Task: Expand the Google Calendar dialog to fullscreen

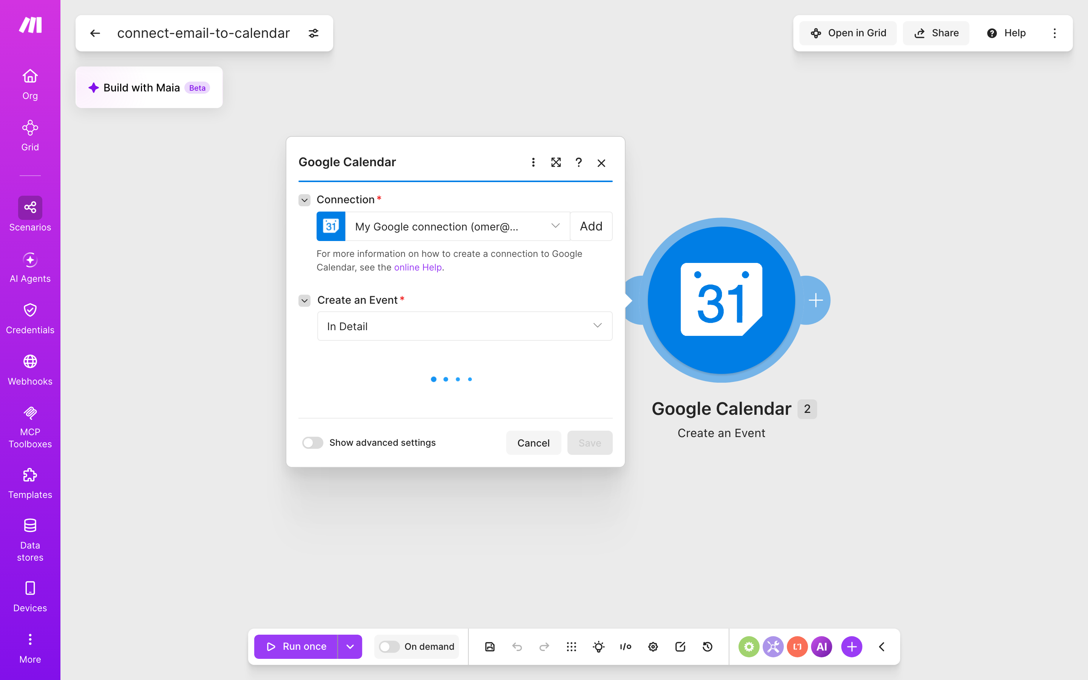Action: point(556,162)
